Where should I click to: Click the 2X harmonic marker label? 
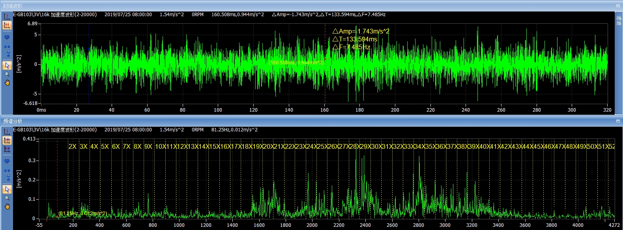pyautogui.click(x=73, y=146)
